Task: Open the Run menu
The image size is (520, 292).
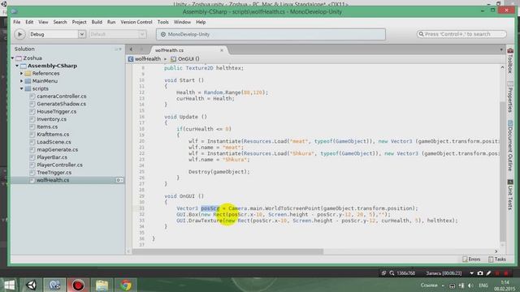Action: (x=111, y=22)
